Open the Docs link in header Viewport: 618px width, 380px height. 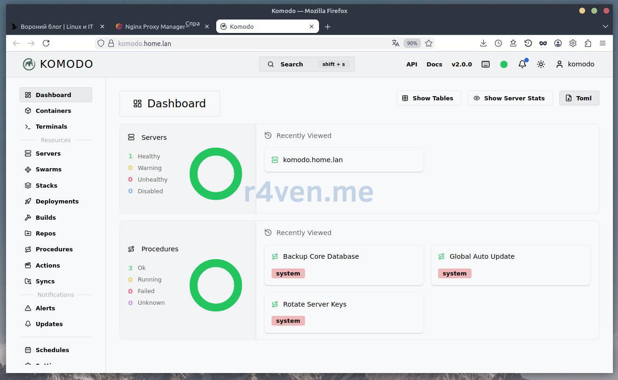434,65
